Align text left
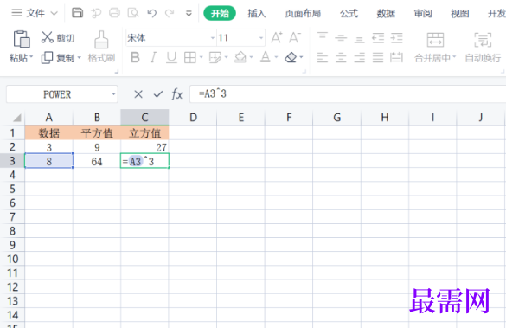The image size is (506, 328). (322, 57)
